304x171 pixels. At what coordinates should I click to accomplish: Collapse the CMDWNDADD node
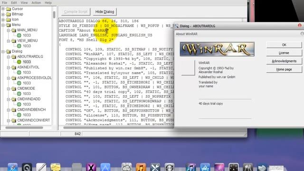[x=9, y=99]
